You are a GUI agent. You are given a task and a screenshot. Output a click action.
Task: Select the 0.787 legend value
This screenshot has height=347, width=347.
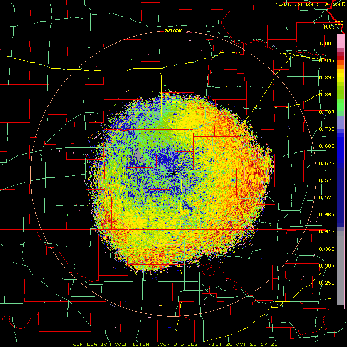tap(327, 112)
